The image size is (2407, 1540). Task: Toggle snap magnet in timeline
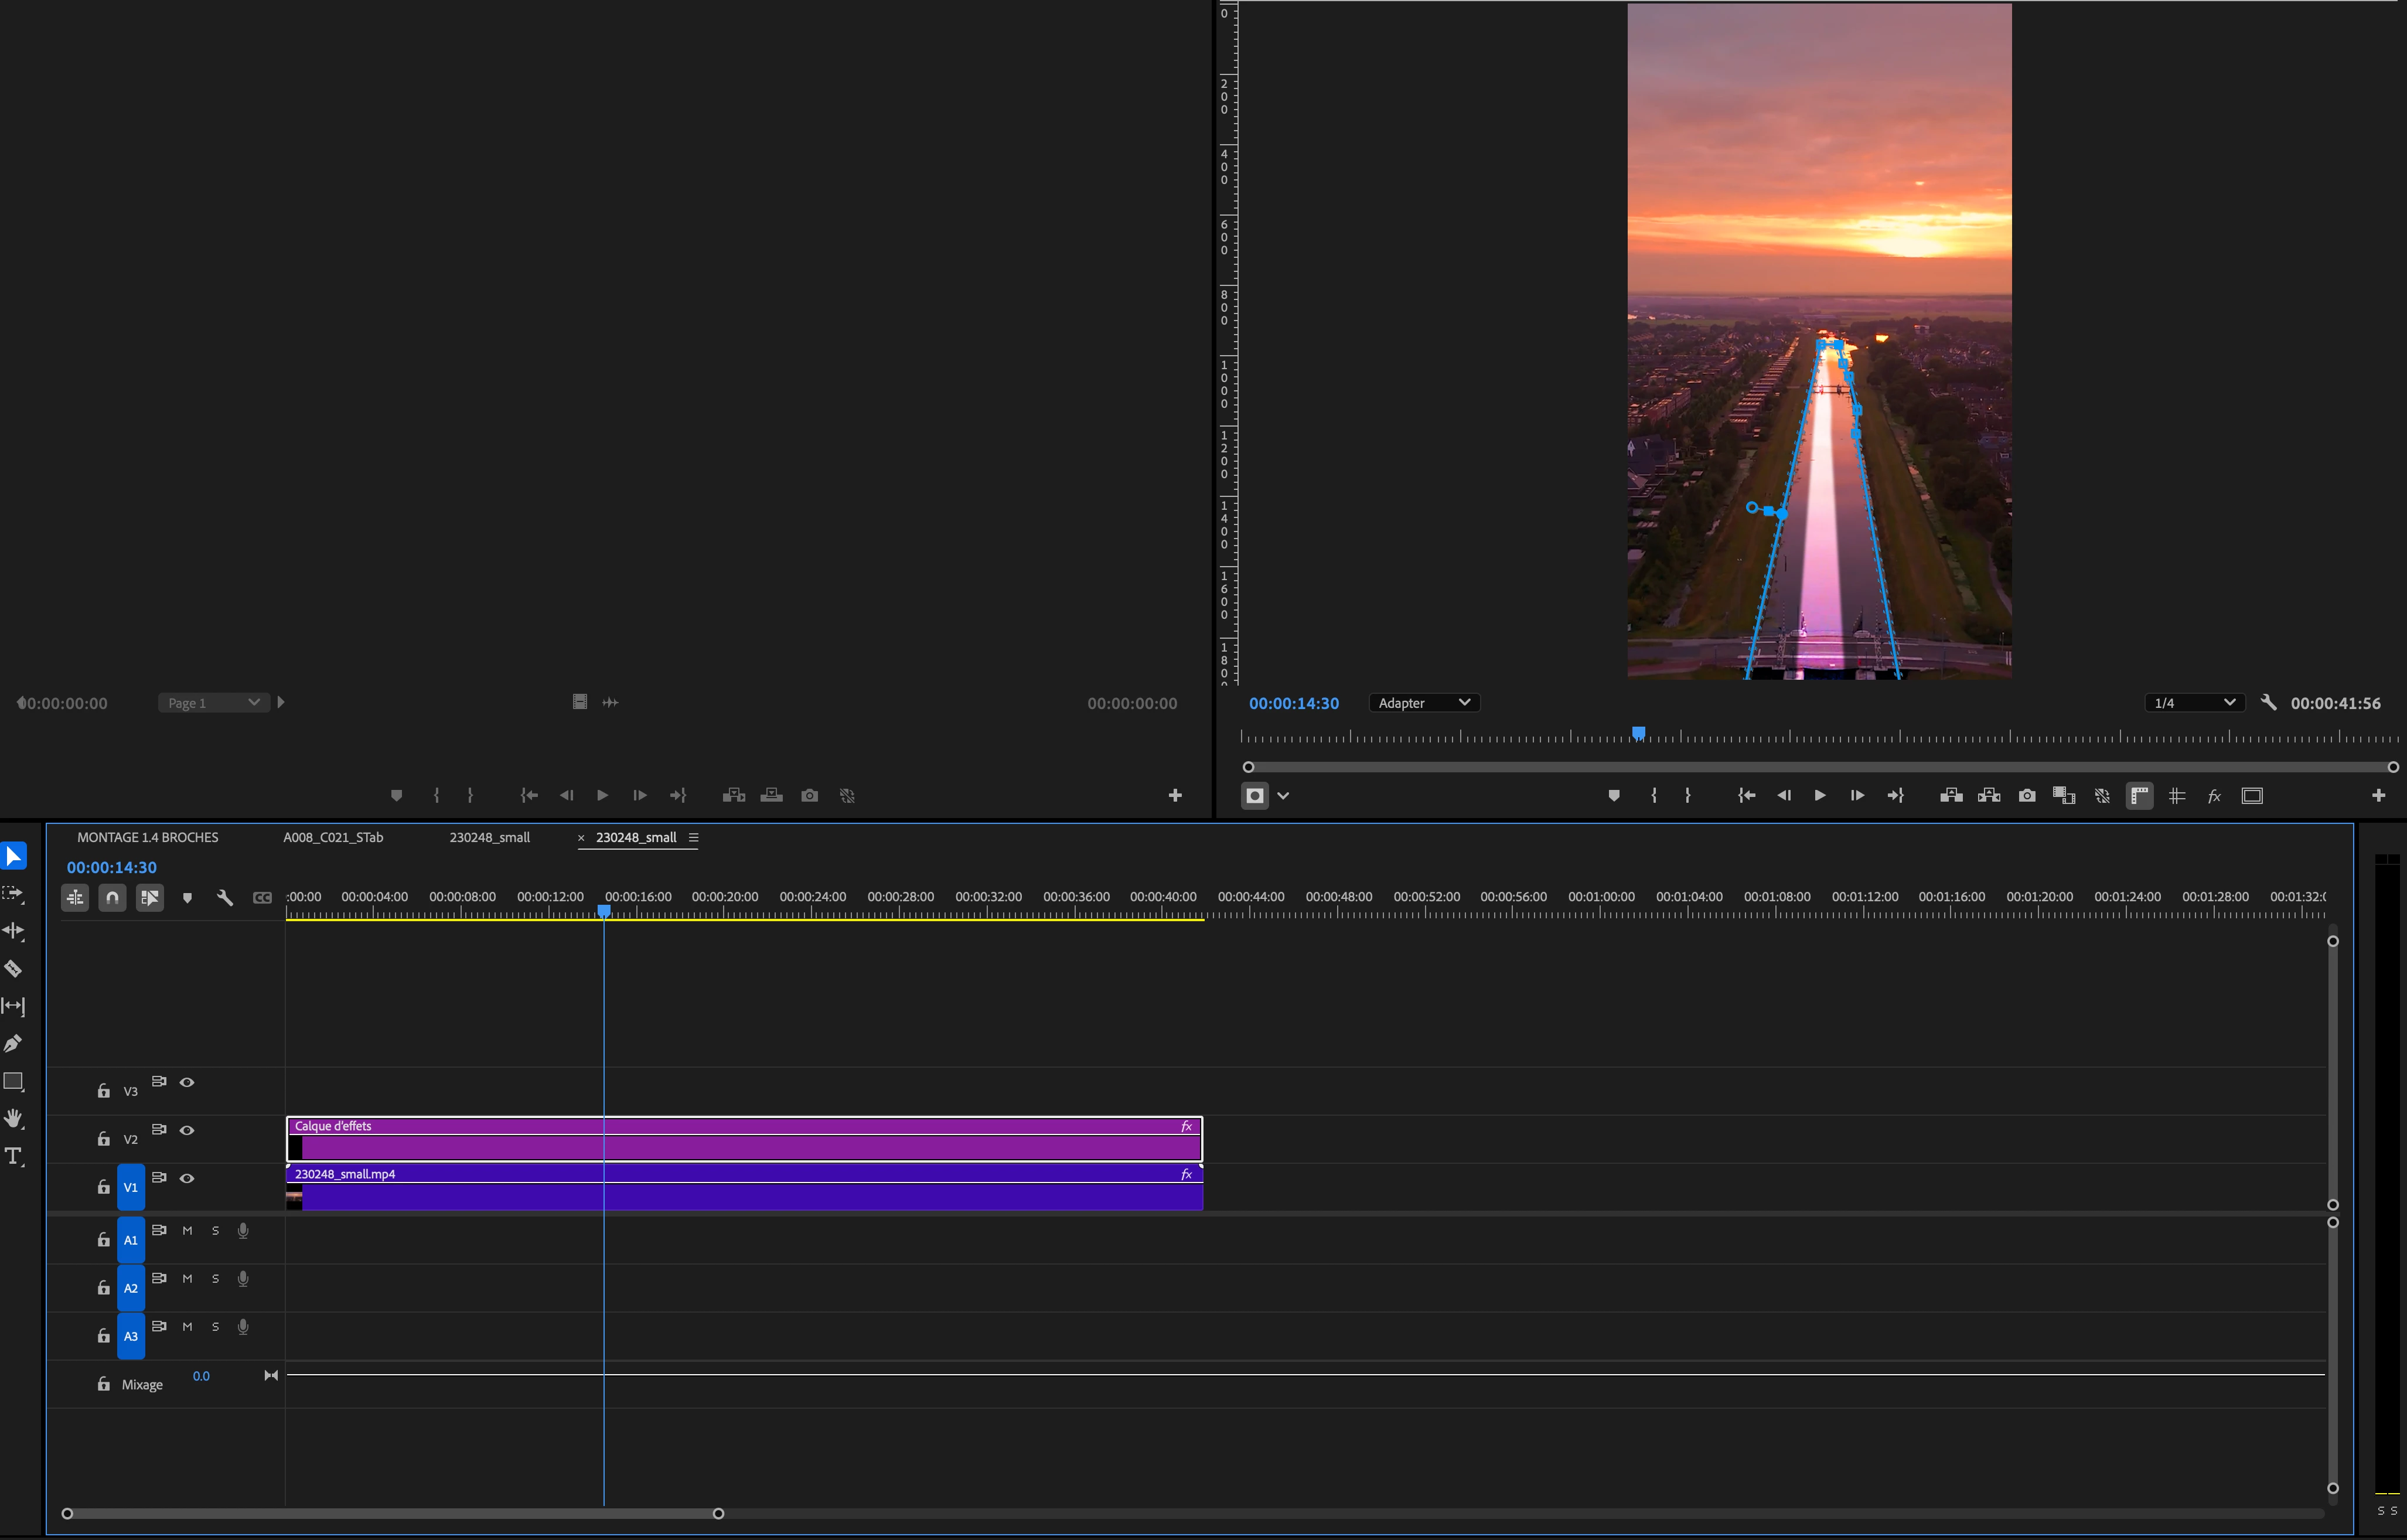click(112, 898)
